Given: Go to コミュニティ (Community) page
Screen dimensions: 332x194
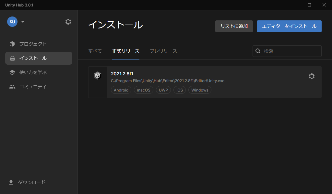Looking at the screenshot, I should [x=33, y=87].
